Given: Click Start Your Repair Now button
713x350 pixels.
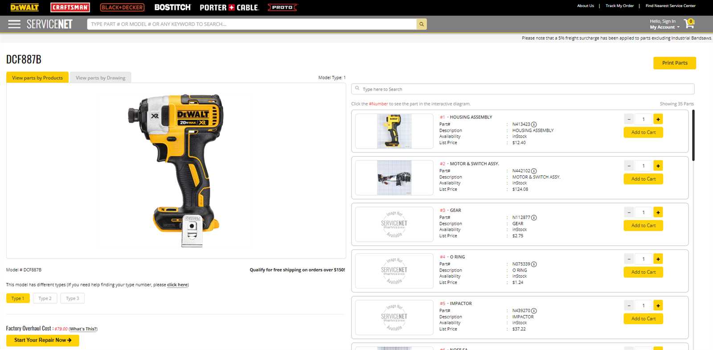Looking at the screenshot, I should point(43,340).
